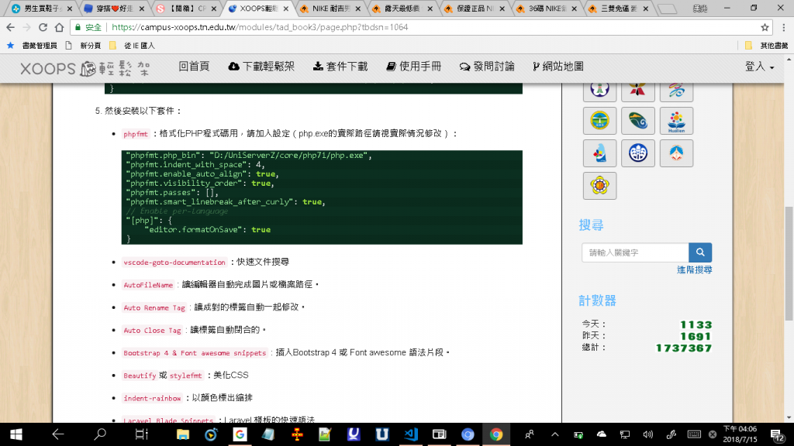Open Chrome's three-dot menu

point(784,27)
